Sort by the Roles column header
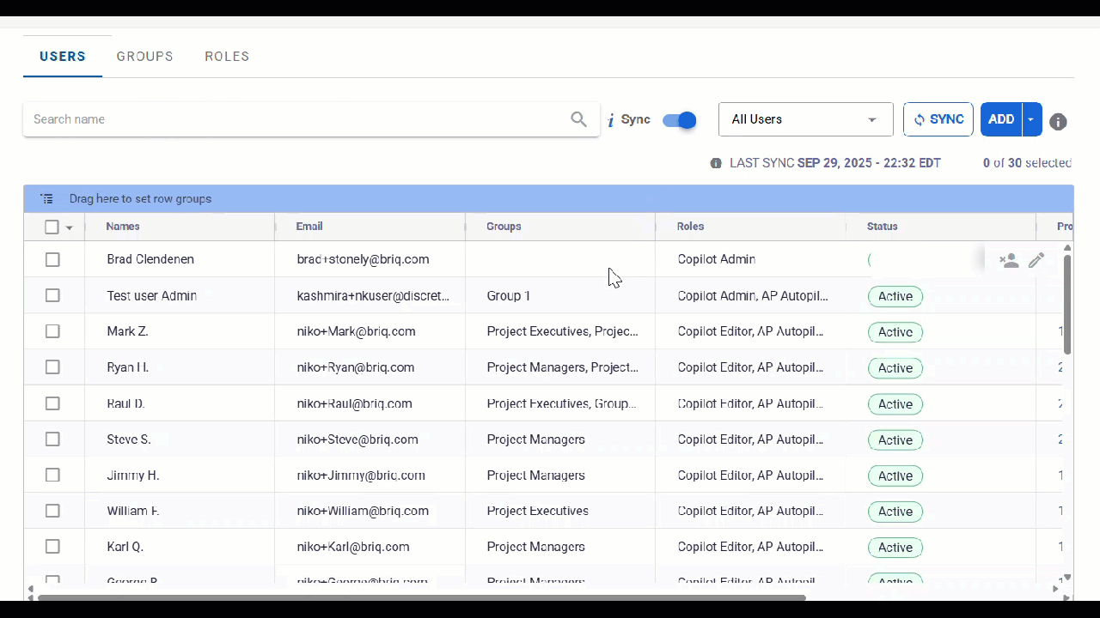Screen dimensions: 1100x618 click(x=690, y=227)
